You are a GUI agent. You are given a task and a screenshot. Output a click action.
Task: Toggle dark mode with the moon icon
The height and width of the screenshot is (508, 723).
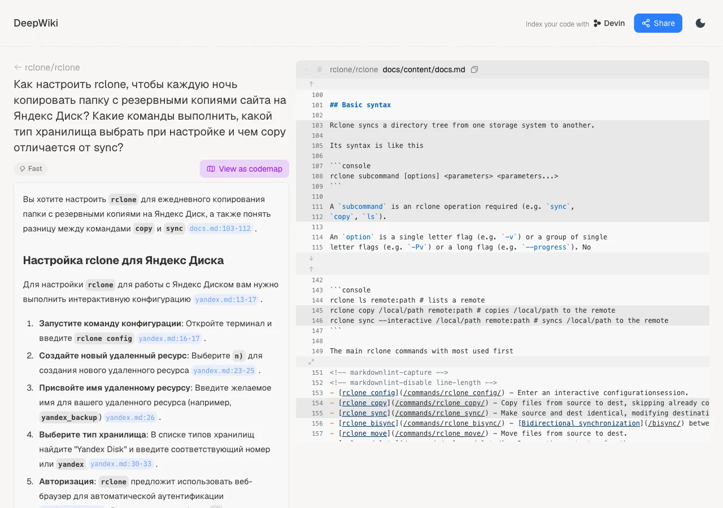(x=700, y=23)
